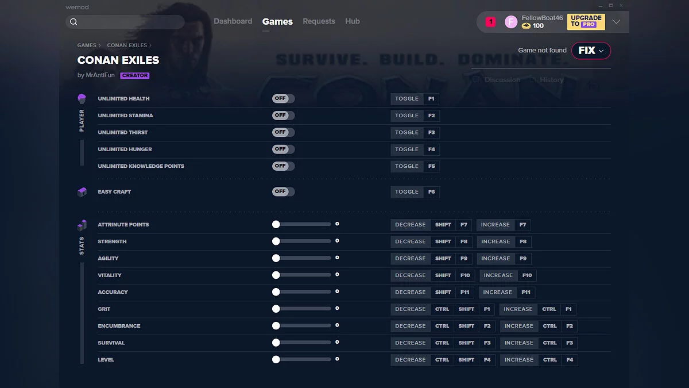689x388 pixels.
Task: Click Increase button for Attrinute Points
Action: pyautogui.click(x=496, y=225)
